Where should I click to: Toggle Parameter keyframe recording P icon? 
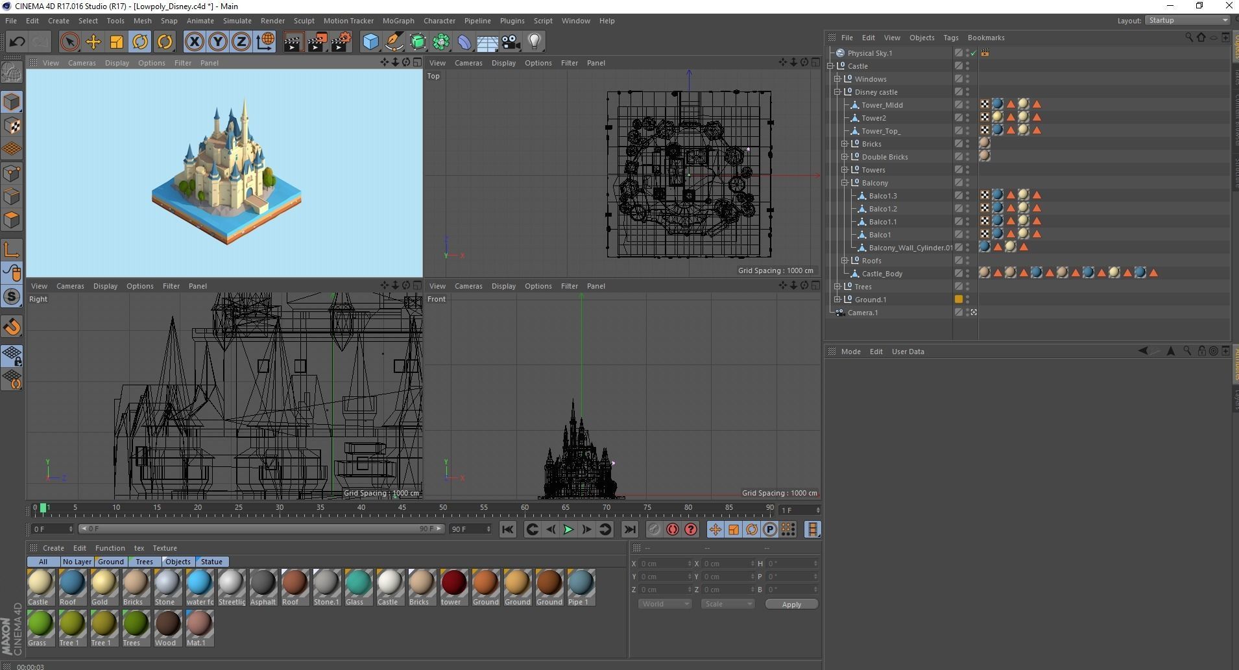point(769,530)
